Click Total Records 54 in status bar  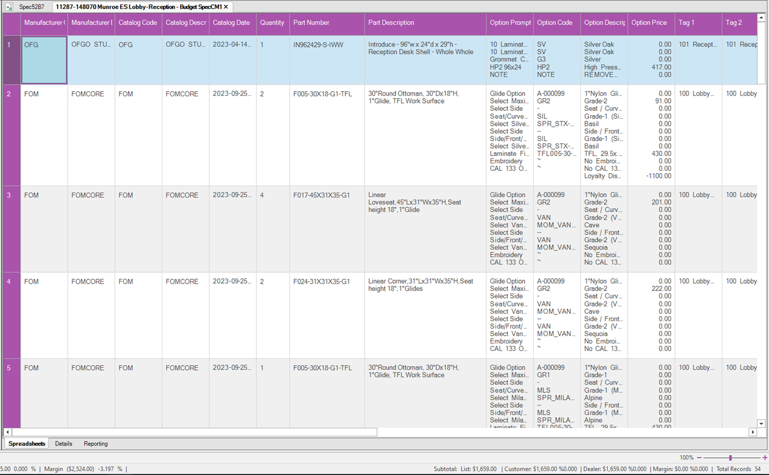tap(739, 469)
